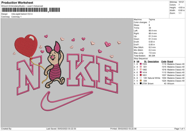This screenshot has height=131, width=186.
Task: Select the Color changes value
Action: click(149, 22)
